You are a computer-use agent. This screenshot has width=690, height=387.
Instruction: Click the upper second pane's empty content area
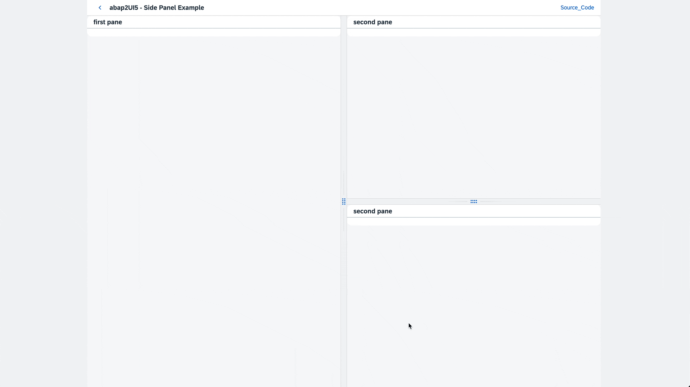[473, 116]
